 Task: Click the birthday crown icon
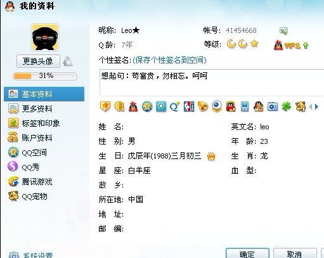point(211,156)
